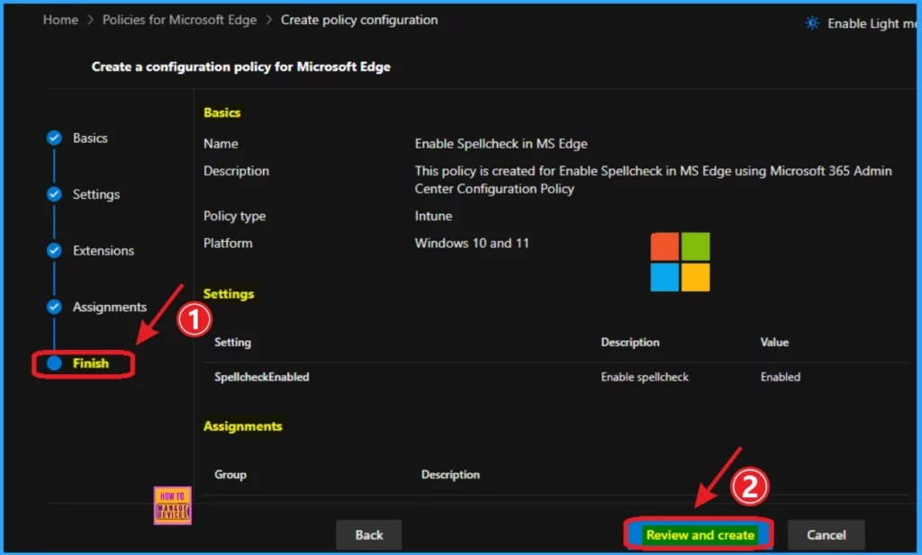This screenshot has width=922, height=555.
Task: Click the policy description text
Action: (x=653, y=180)
